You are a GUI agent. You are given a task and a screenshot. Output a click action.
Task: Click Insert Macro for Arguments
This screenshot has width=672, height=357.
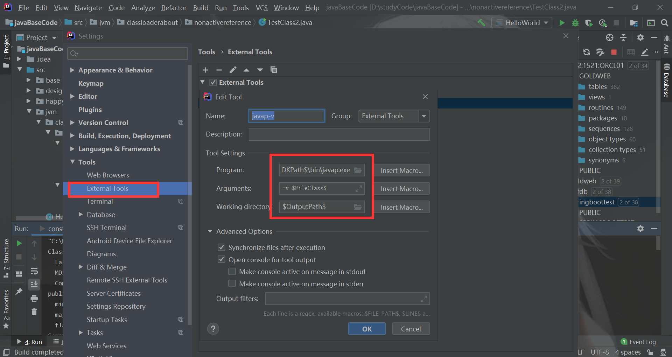point(402,189)
